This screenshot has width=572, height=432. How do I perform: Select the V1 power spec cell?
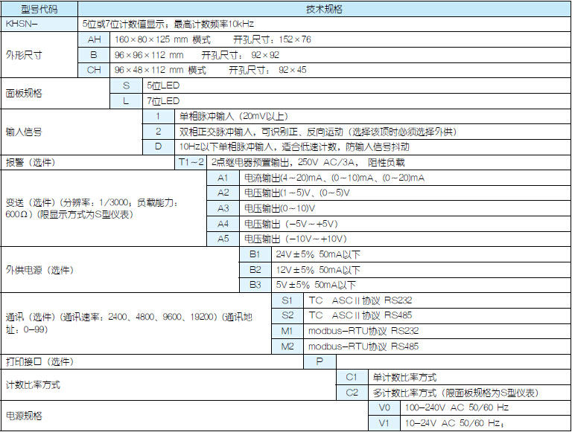(x=384, y=423)
